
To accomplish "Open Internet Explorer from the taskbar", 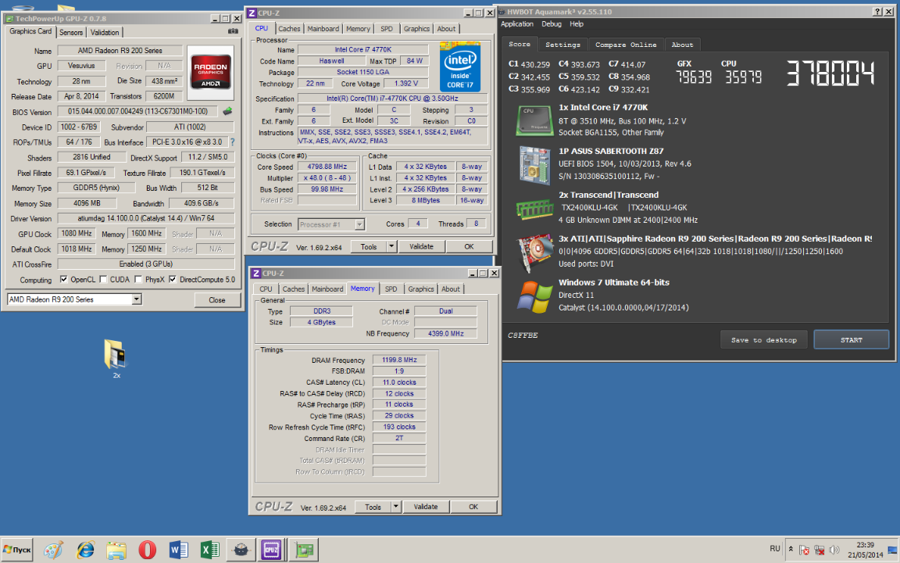I will click(x=85, y=550).
